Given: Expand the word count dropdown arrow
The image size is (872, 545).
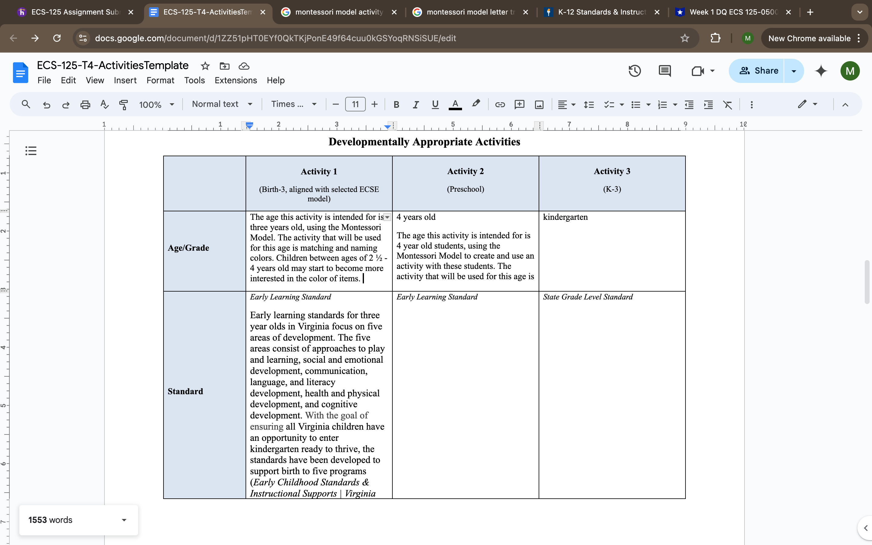Looking at the screenshot, I should 124,520.
